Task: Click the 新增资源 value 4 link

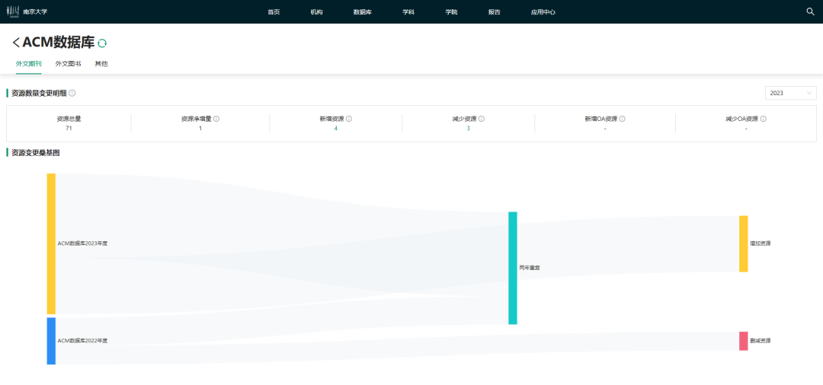Action: (335, 129)
